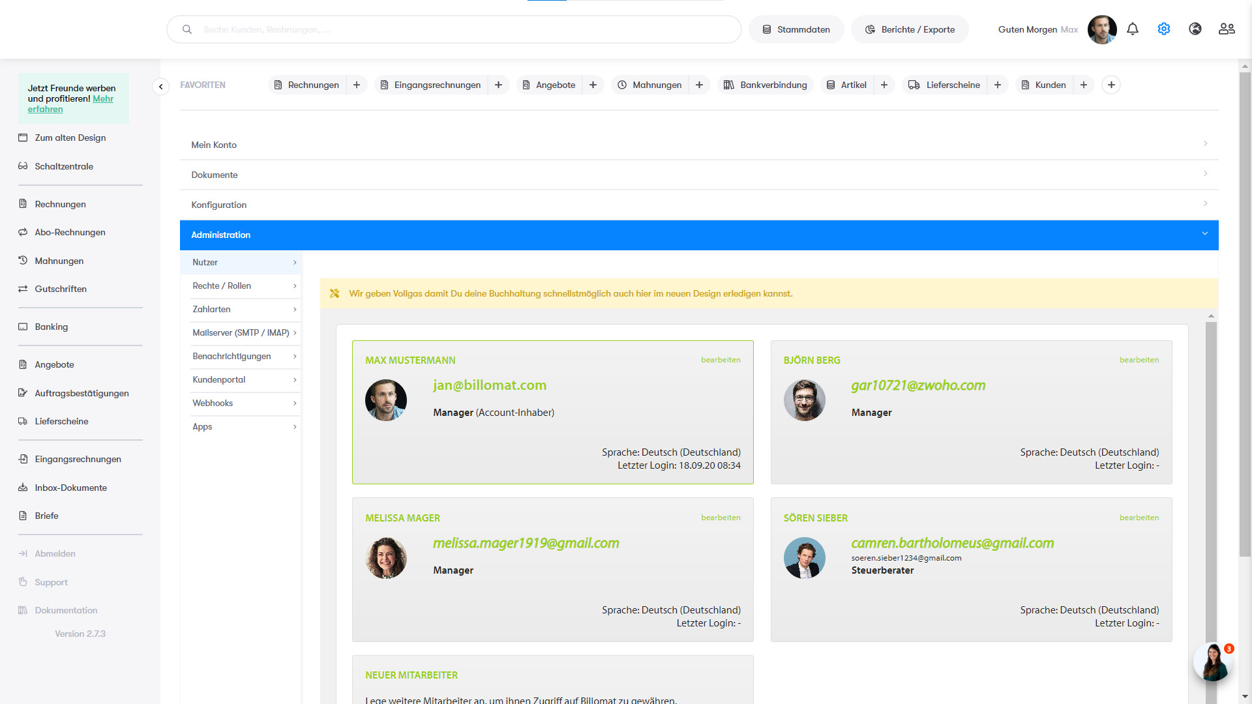1252x704 pixels.
Task: Collapse the sidebar with arrow toggle
Action: coord(161,87)
